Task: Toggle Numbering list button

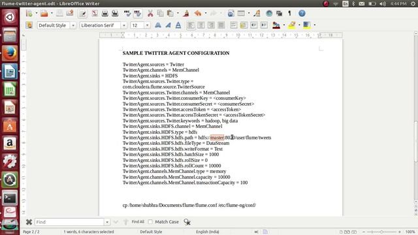Action: coord(234,25)
